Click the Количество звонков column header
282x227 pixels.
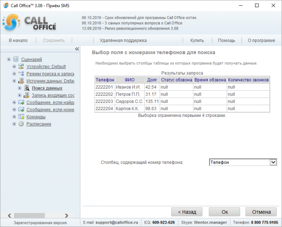(248, 80)
